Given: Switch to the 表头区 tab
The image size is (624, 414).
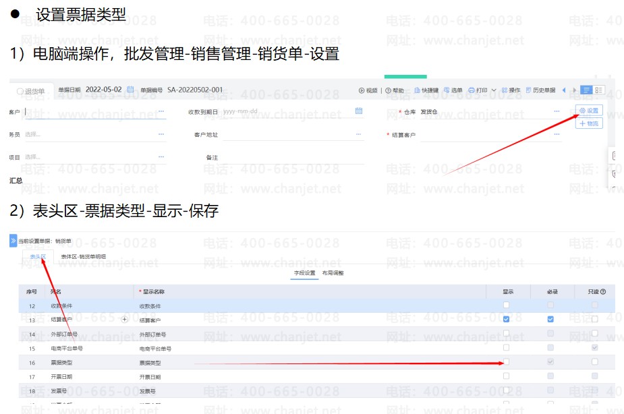Looking at the screenshot, I should 38,256.
